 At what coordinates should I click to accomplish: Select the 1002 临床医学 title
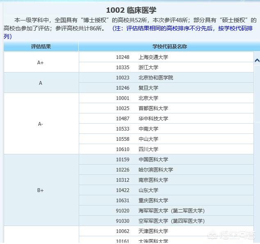(x=131, y=10)
